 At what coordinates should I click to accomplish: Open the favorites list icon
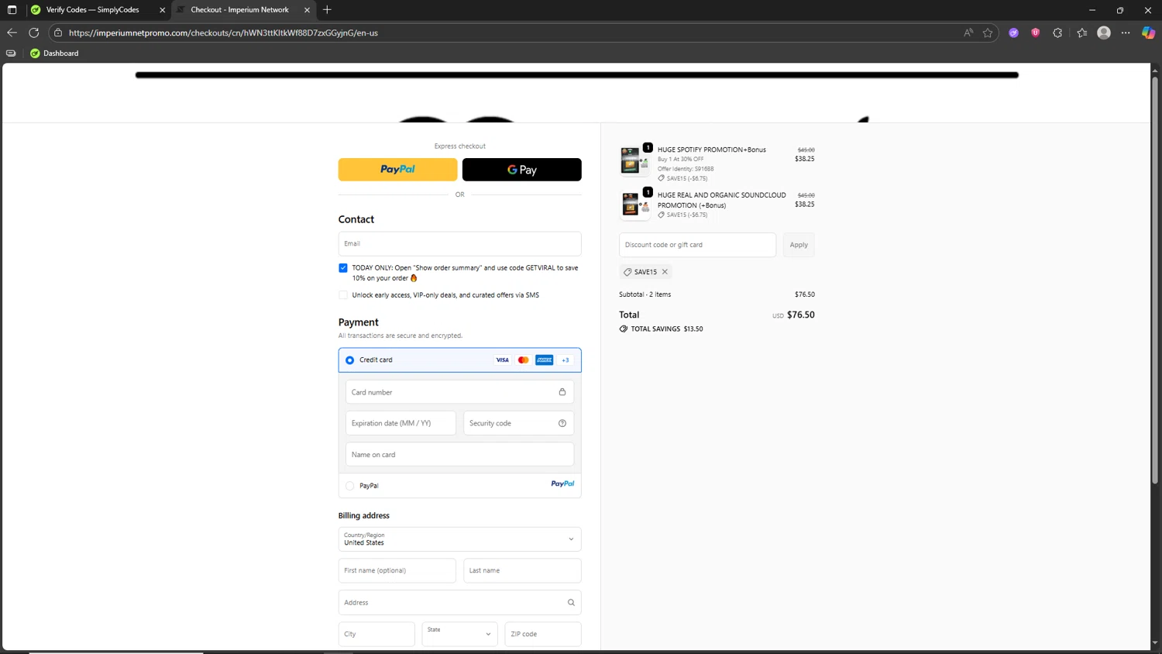(x=1082, y=33)
